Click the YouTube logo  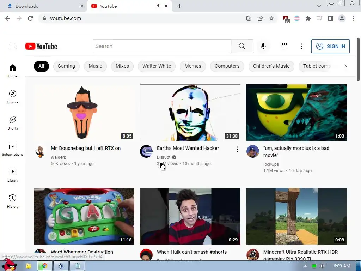(41, 46)
